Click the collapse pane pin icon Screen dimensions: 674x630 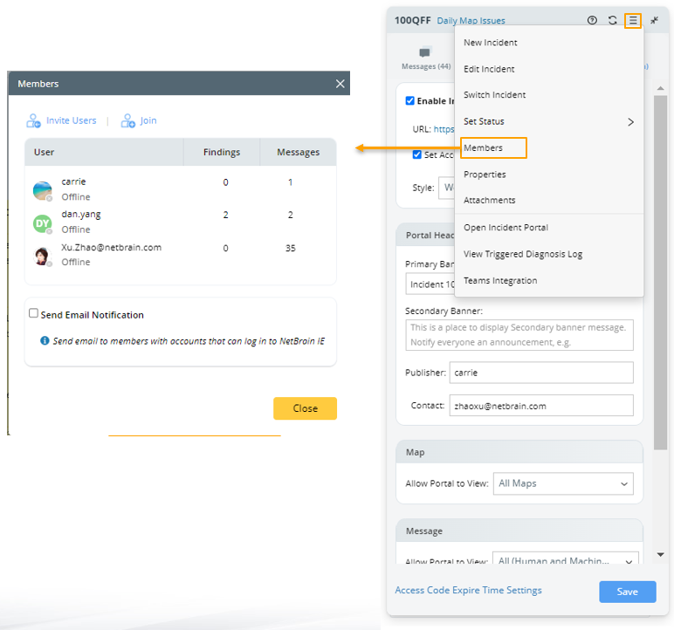coord(654,20)
